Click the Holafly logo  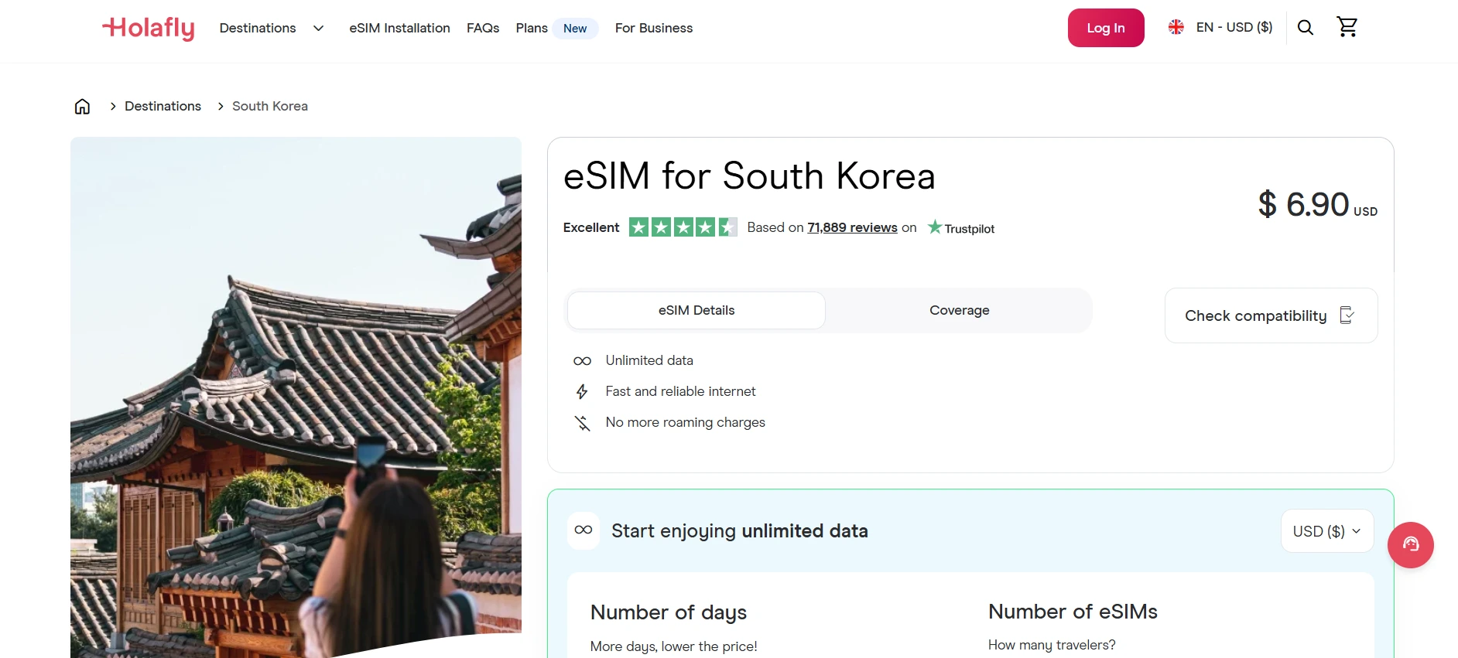148,28
